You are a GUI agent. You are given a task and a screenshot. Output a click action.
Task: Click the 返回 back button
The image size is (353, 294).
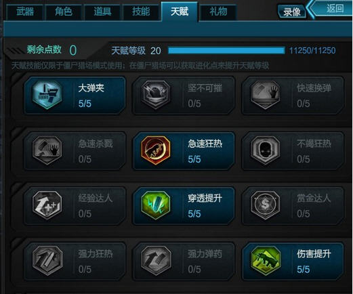[x=332, y=9]
